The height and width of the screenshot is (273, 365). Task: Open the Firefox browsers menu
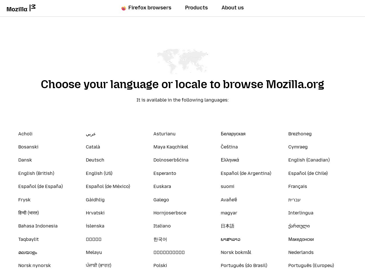coord(146,8)
